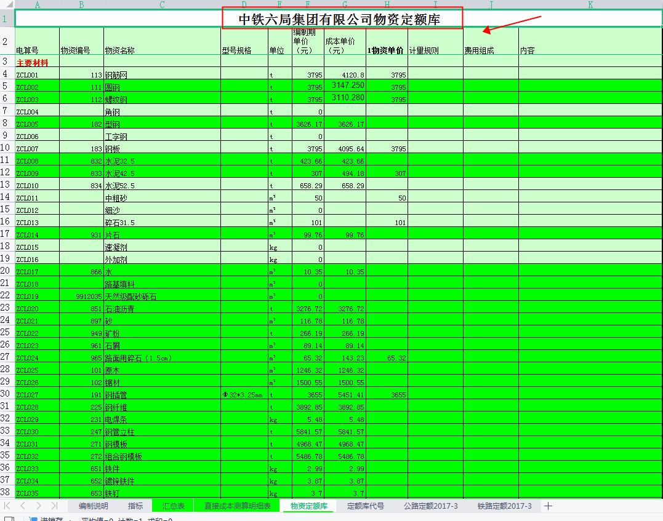Jump to the first sheet with navigation arrow

7,506
